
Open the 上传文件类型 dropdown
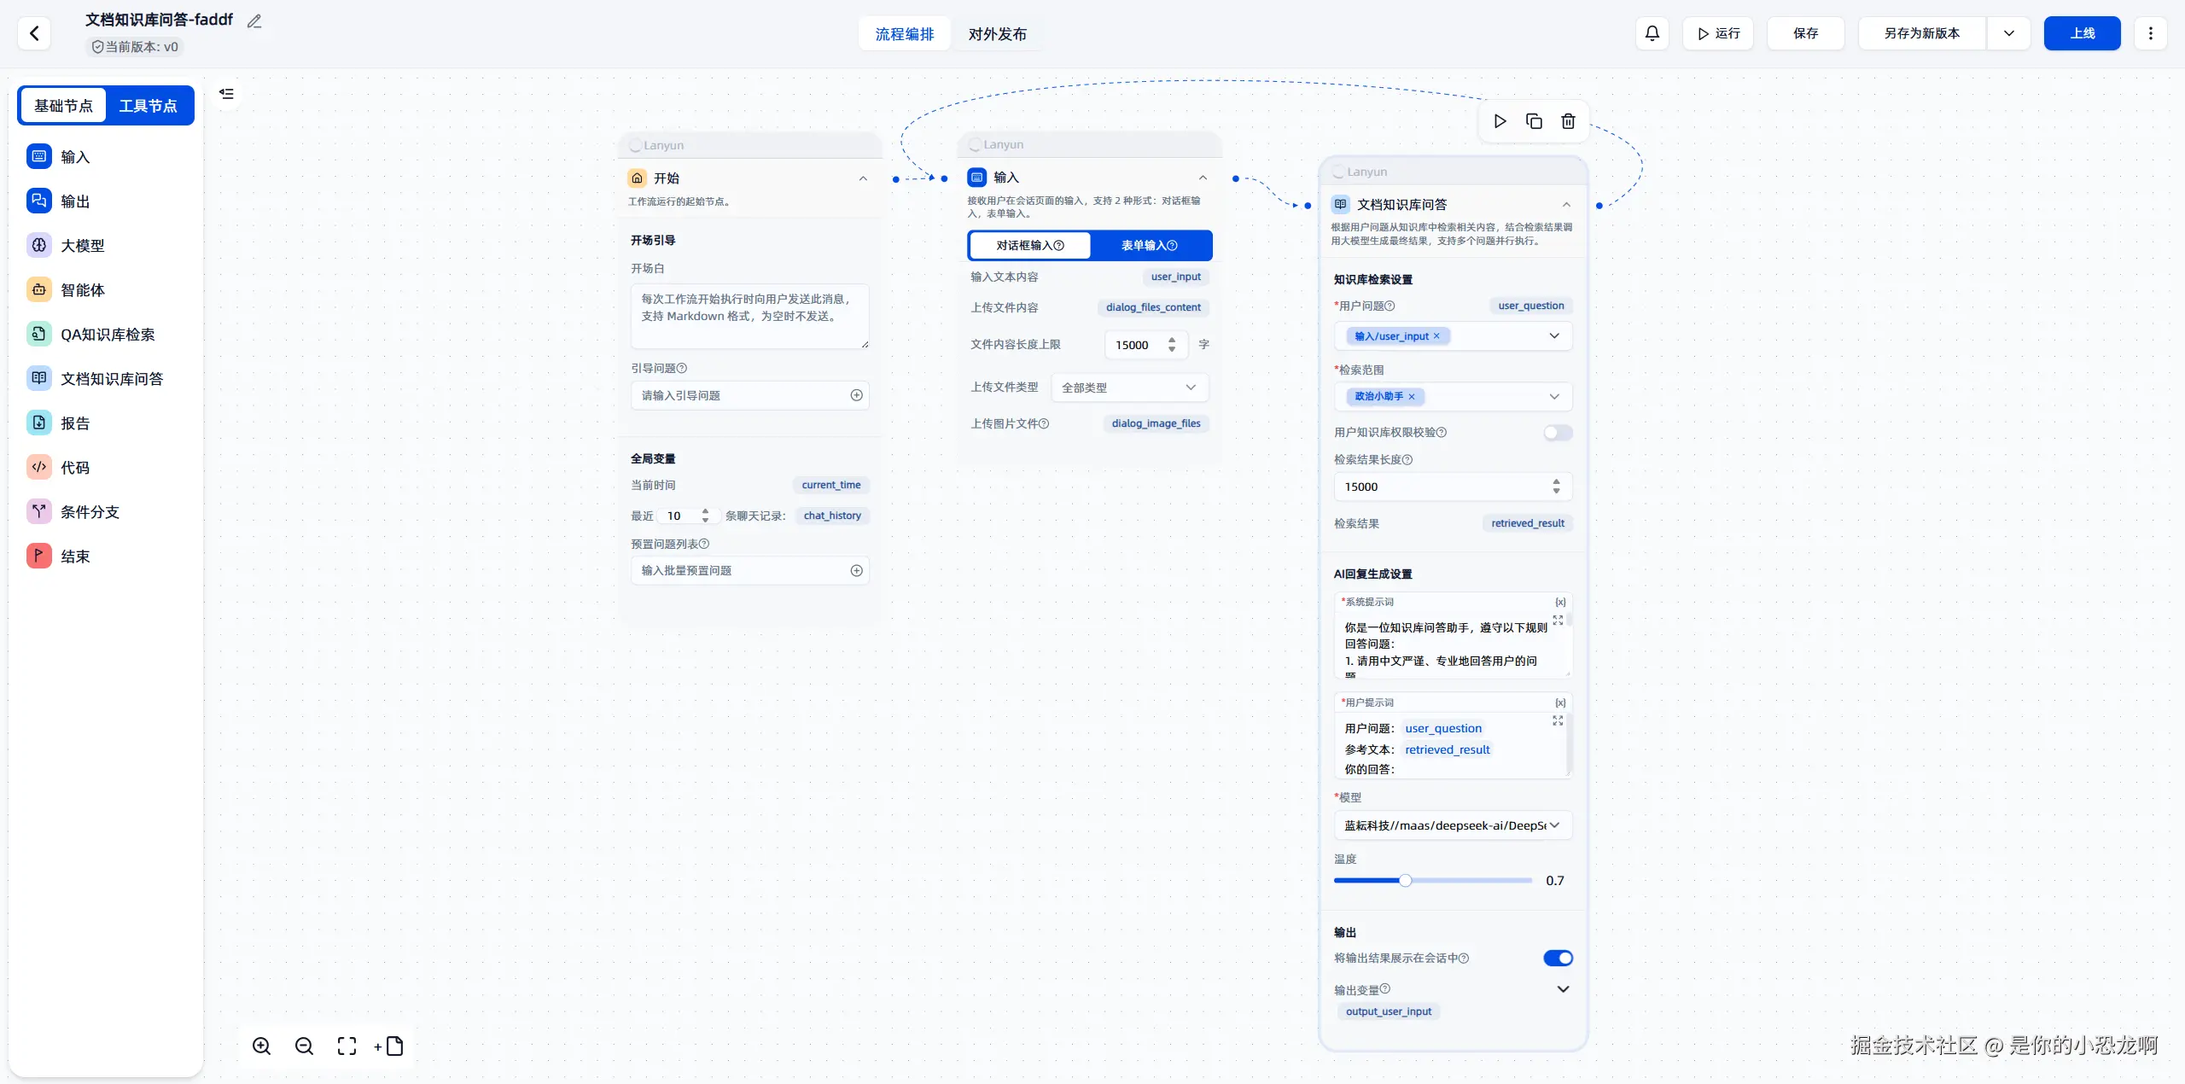tap(1128, 388)
